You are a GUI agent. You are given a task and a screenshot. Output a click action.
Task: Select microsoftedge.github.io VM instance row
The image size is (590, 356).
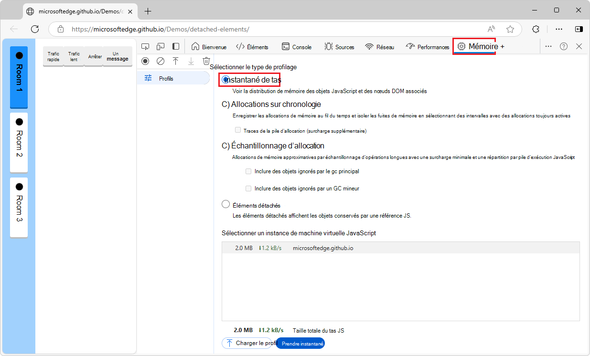tap(400, 248)
